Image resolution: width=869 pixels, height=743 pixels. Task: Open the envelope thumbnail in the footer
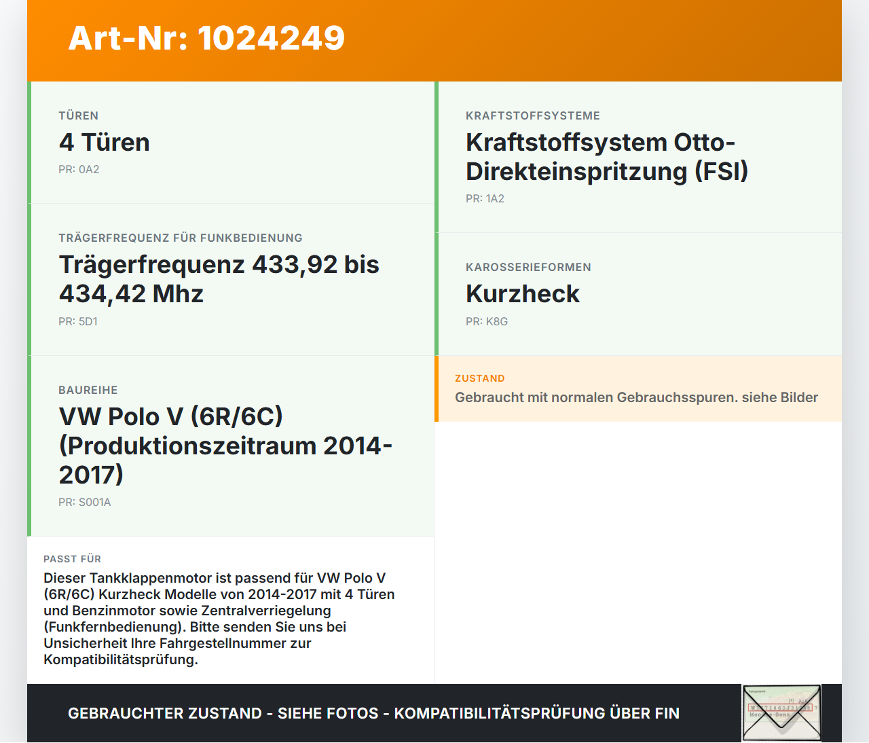point(781,712)
